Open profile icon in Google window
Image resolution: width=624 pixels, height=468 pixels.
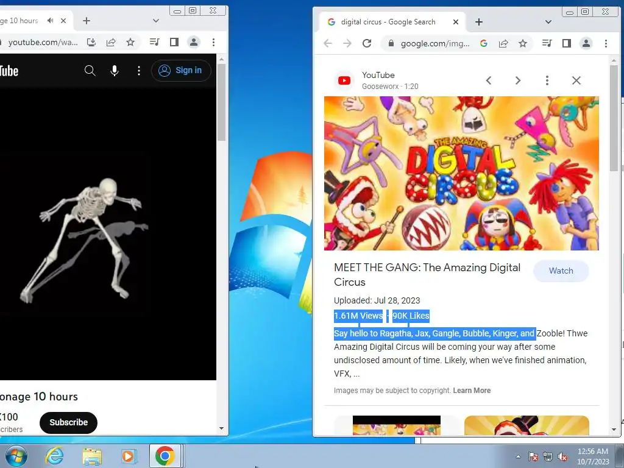[x=586, y=43]
